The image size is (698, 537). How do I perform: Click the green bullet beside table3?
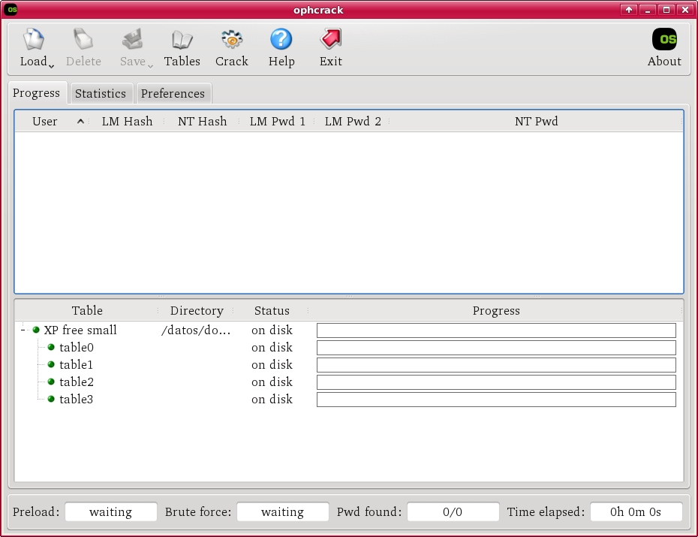pyautogui.click(x=51, y=399)
